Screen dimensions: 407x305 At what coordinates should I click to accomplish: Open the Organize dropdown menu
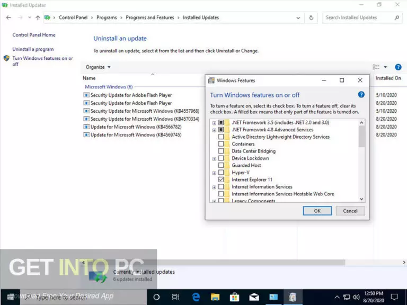(x=98, y=67)
